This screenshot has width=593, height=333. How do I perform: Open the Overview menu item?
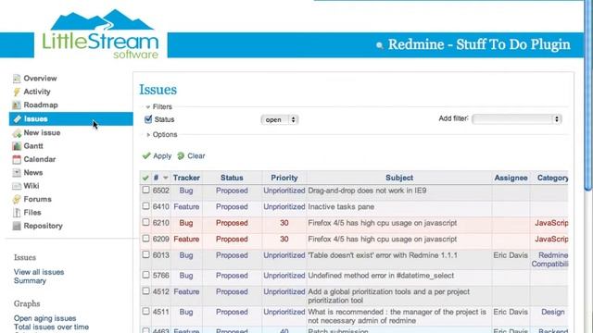40,79
